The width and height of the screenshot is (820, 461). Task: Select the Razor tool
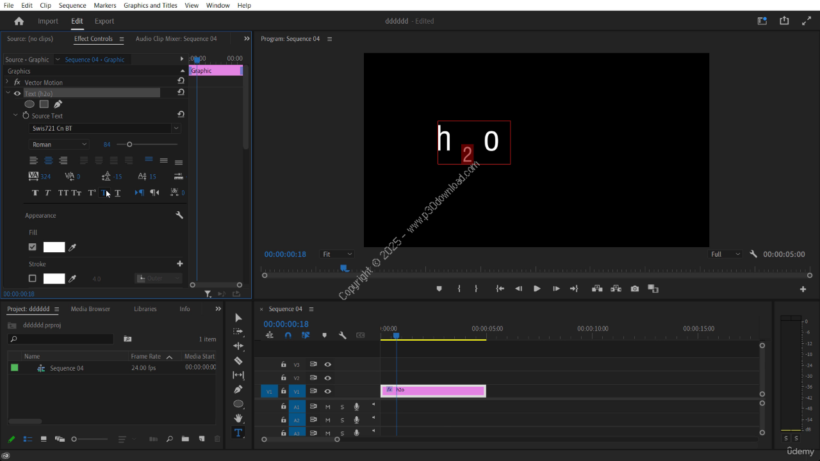pyautogui.click(x=238, y=360)
